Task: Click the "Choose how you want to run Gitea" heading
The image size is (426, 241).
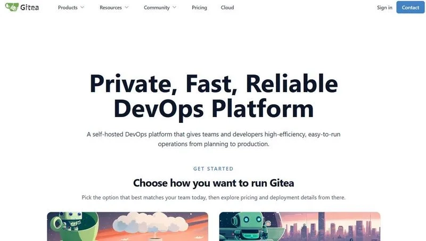Action: click(214, 183)
